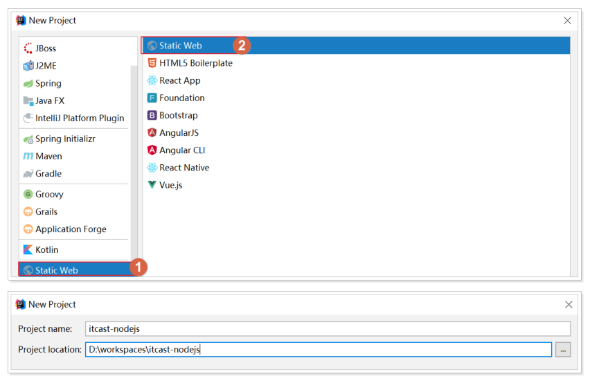Image resolution: width=590 pixels, height=381 pixels.
Task: Click the Bootstrap B icon
Action: click(x=152, y=115)
